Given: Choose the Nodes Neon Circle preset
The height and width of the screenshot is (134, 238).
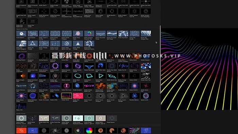Looking at the screenshot, I should point(78,76).
